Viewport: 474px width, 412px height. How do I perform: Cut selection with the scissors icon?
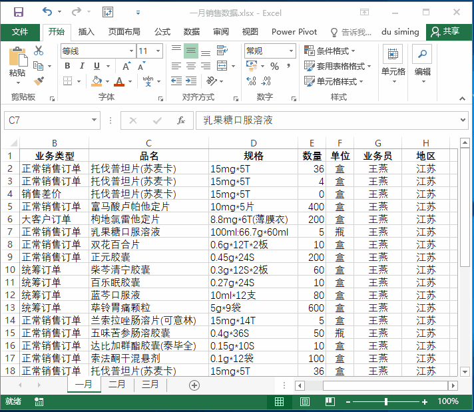click(x=39, y=51)
